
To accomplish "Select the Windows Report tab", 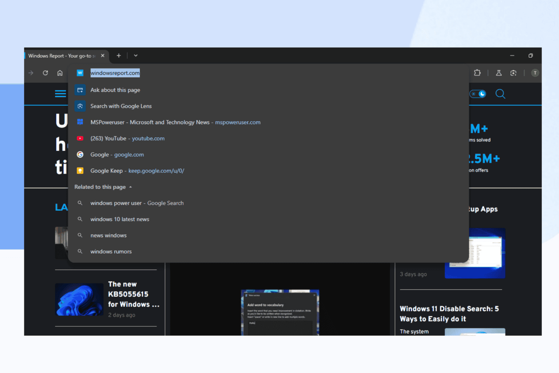I will [x=61, y=56].
